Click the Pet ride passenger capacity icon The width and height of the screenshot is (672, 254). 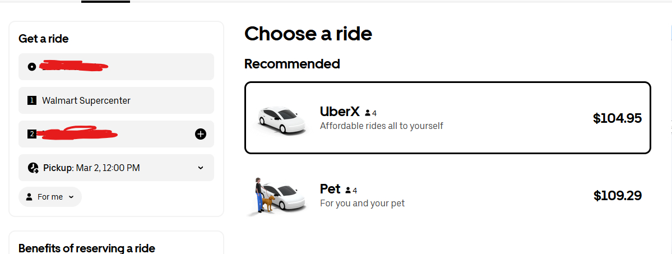(x=348, y=190)
